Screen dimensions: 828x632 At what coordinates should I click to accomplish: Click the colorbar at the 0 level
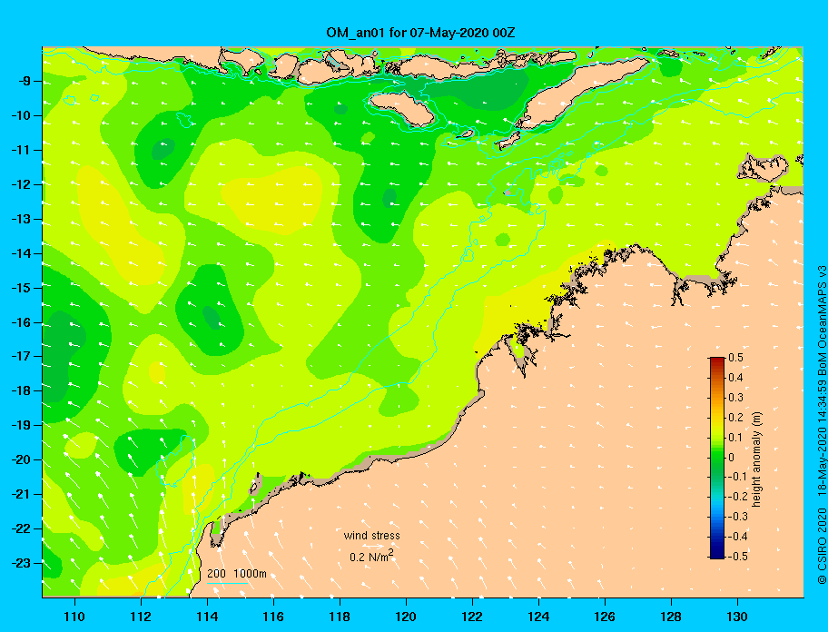click(x=717, y=458)
